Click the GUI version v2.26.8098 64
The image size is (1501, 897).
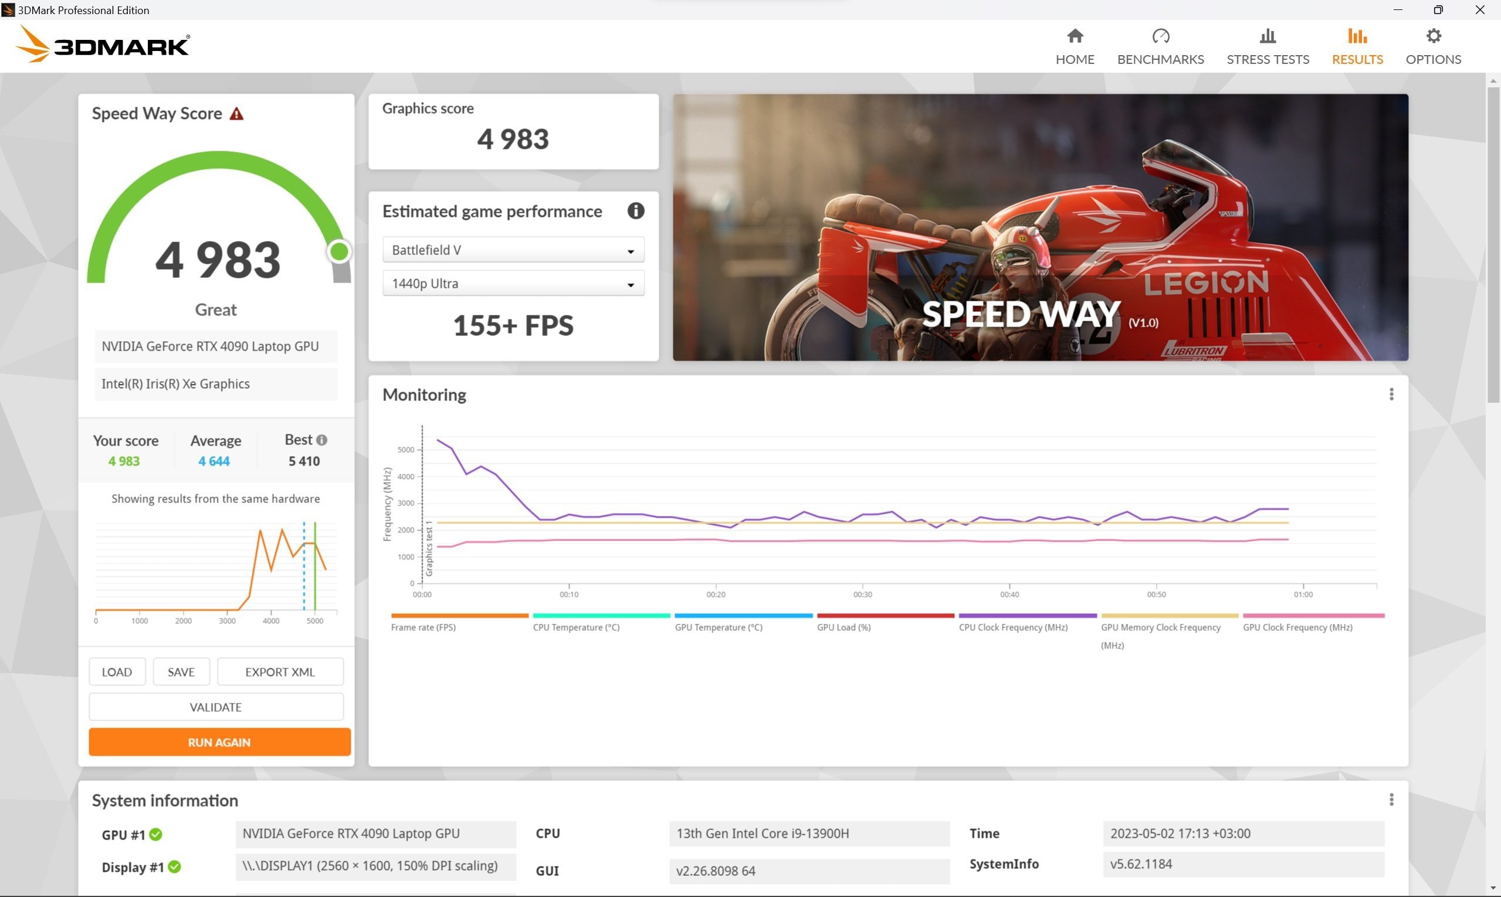(809, 871)
